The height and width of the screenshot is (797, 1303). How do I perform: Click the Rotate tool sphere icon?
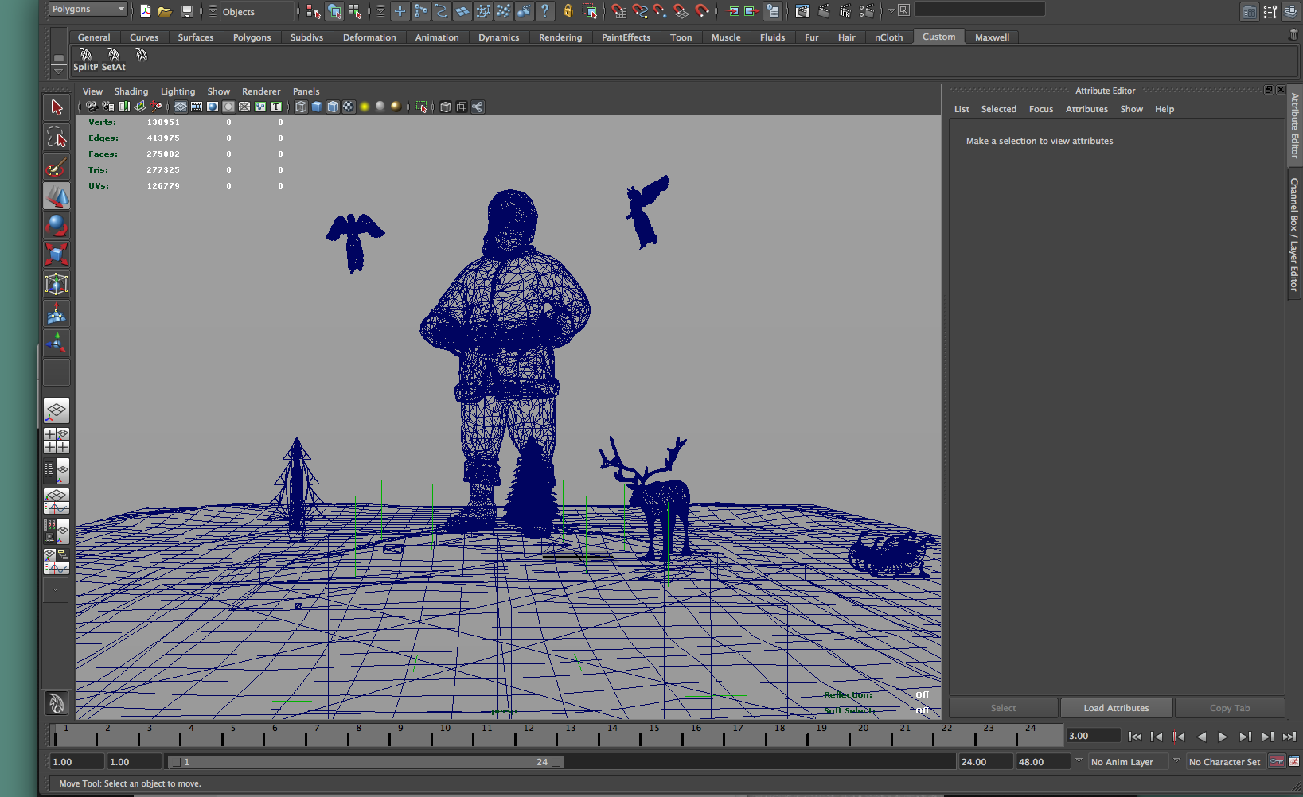pyautogui.click(x=57, y=225)
